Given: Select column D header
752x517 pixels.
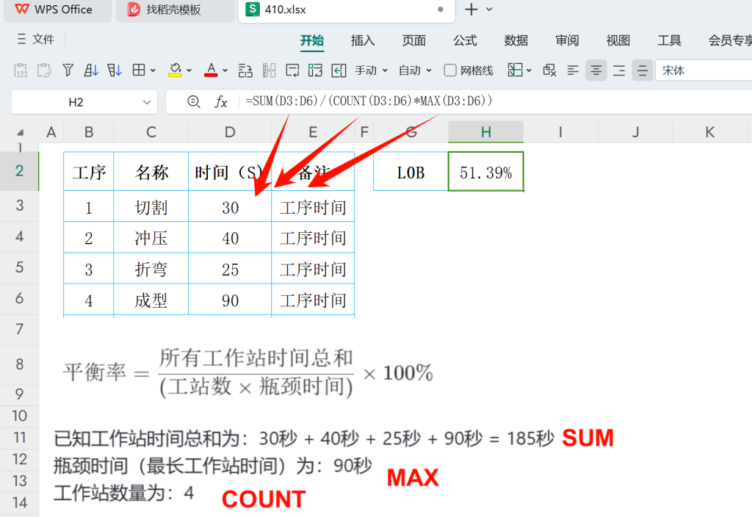Looking at the screenshot, I should point(230,132).
